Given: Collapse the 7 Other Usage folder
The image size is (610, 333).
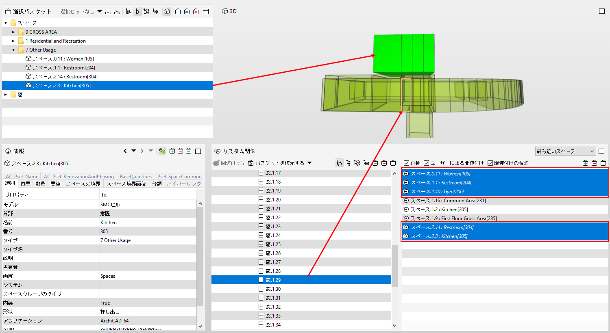Looking at the screenshot, I should point(13,50).
